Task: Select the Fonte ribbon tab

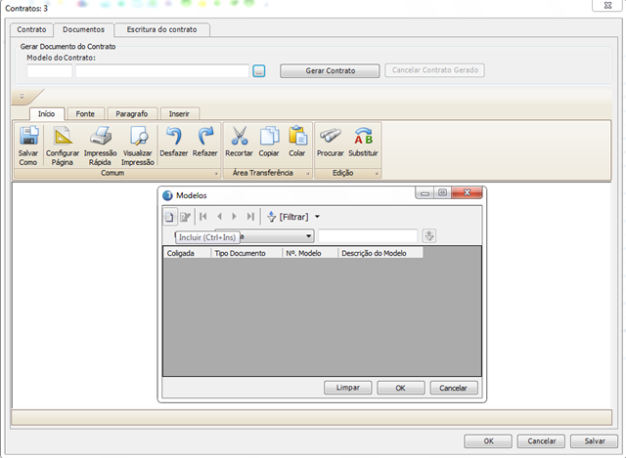Action: [85, 113]
